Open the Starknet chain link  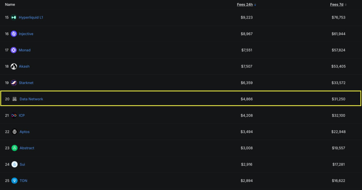coord(26,83)
